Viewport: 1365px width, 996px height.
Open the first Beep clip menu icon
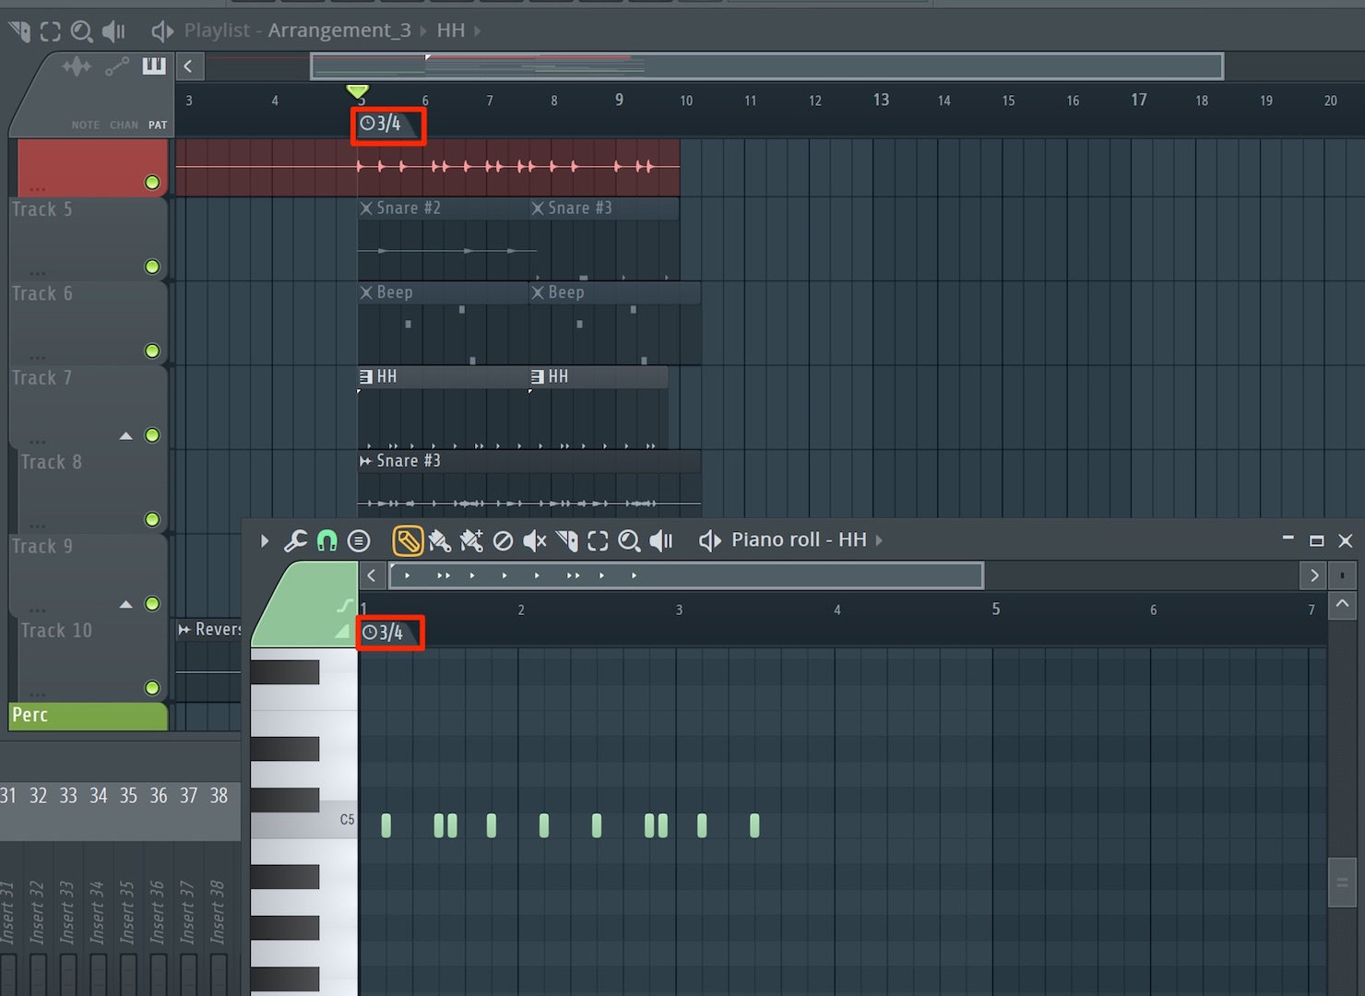point(366,292)
